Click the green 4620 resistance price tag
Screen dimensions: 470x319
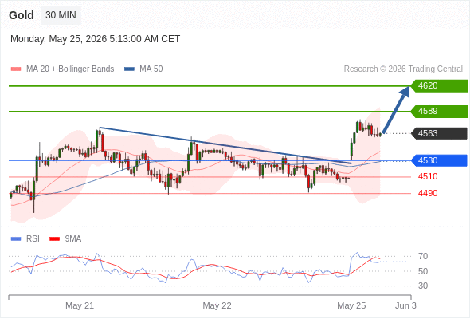[439, 86]
